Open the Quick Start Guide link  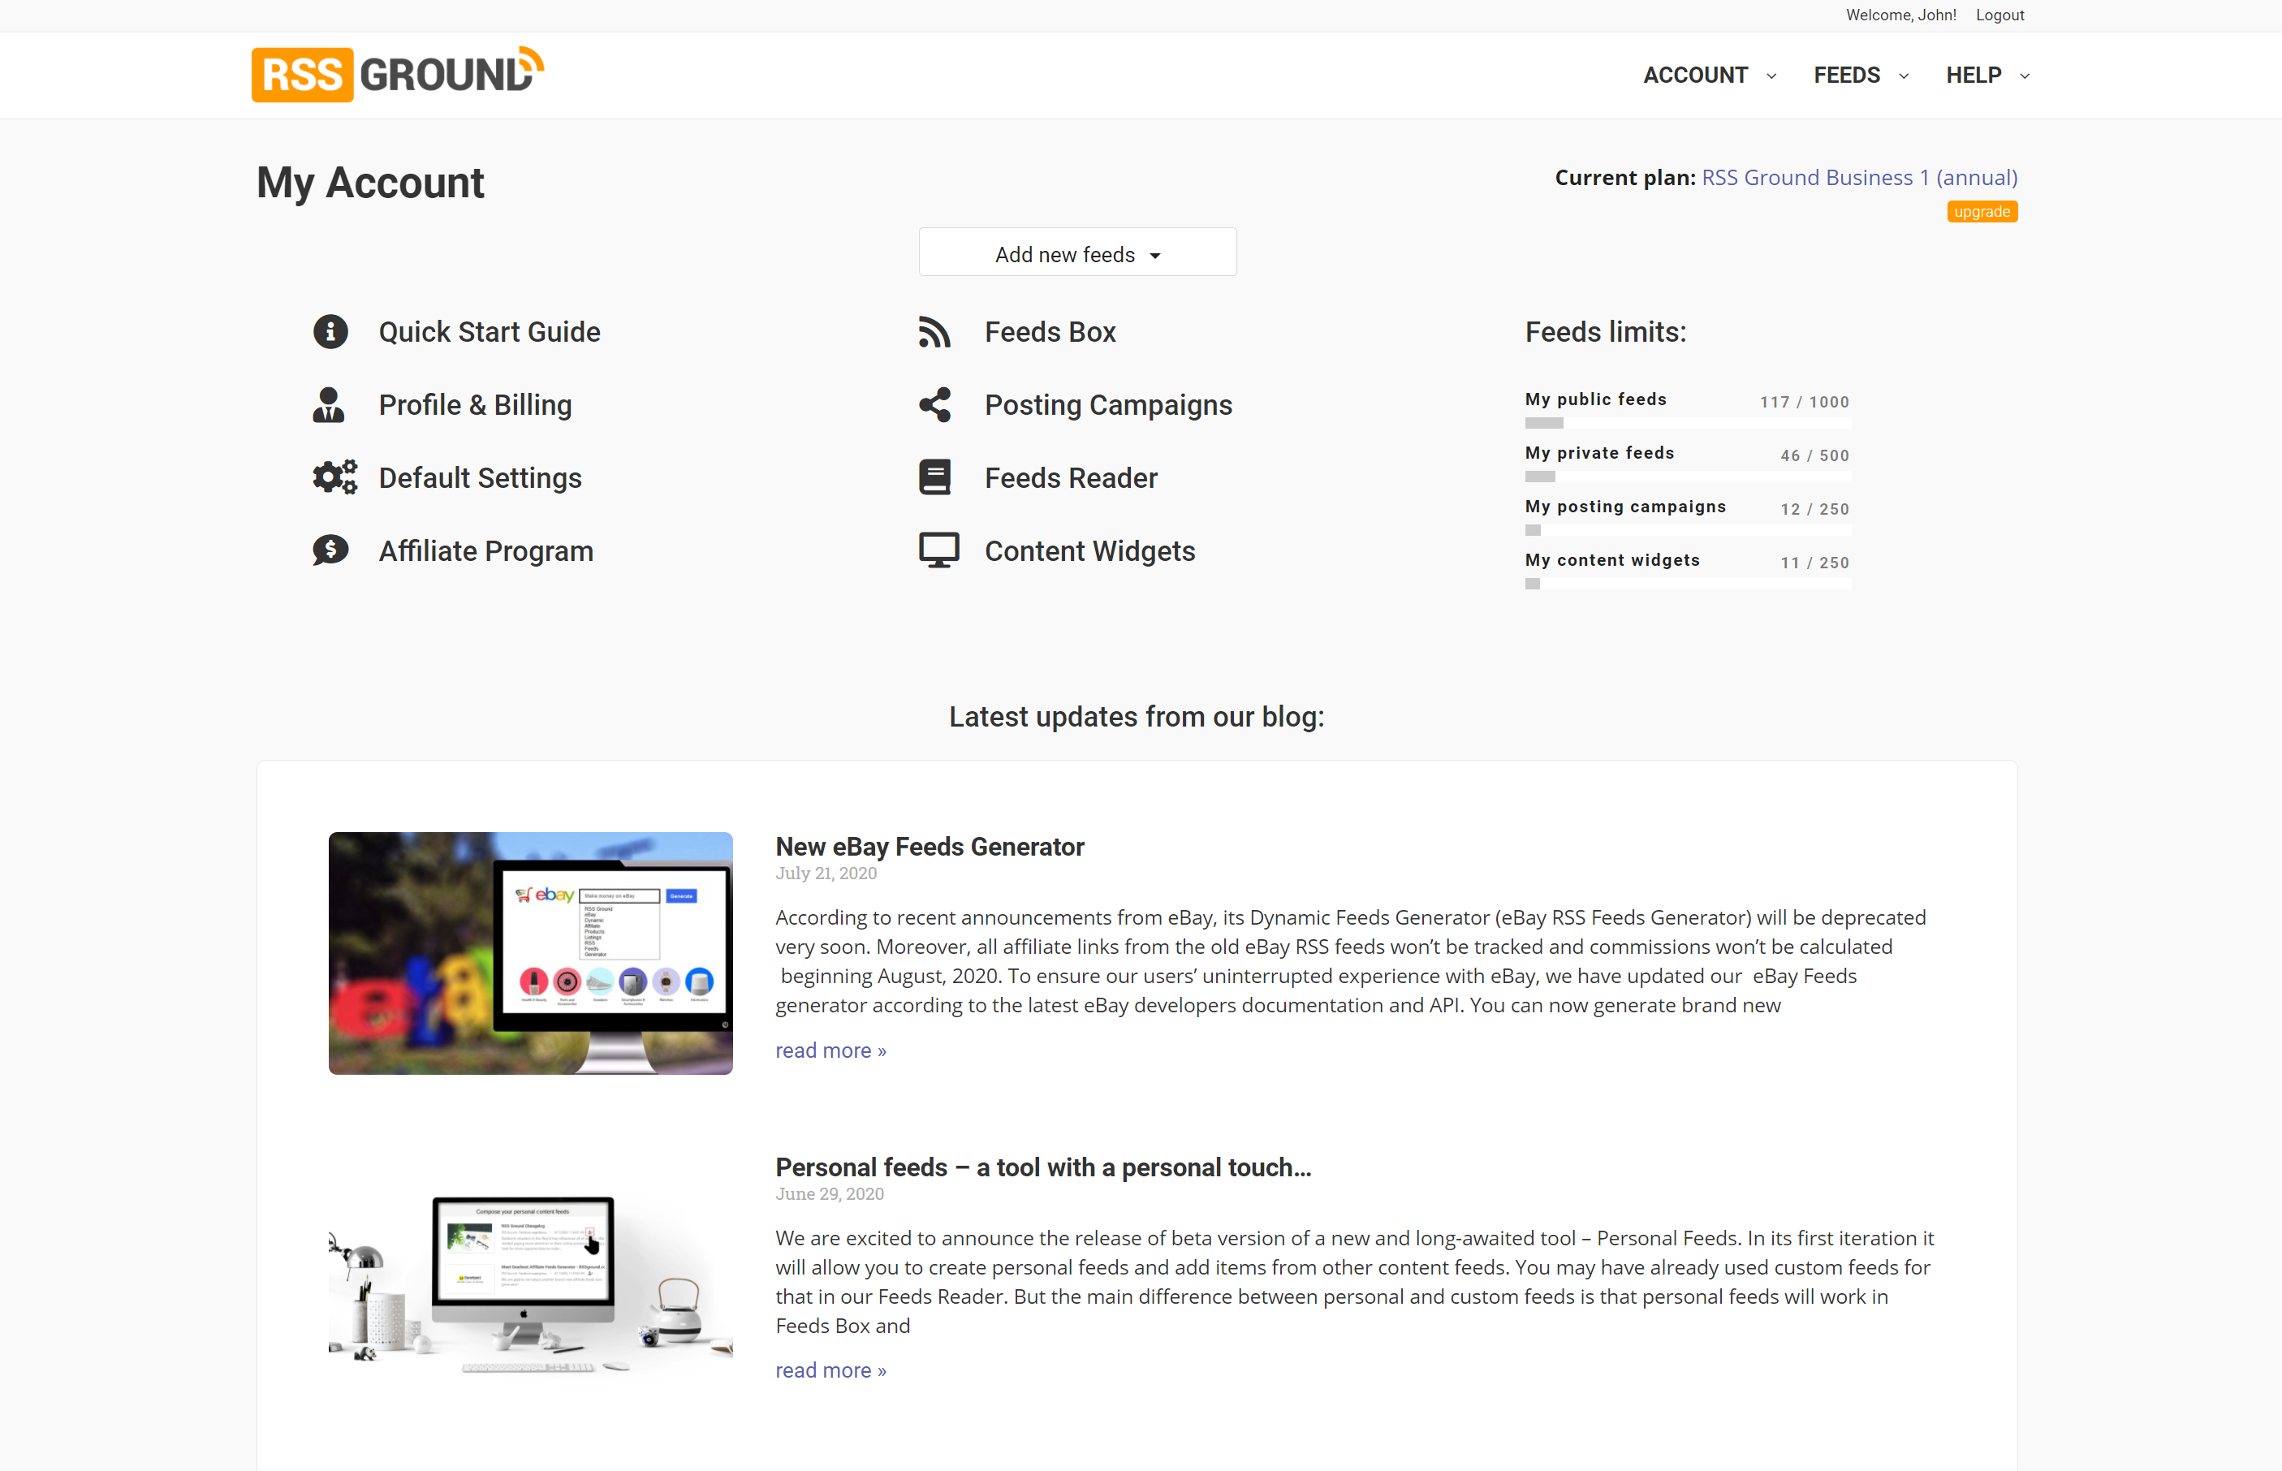(489, 331)
